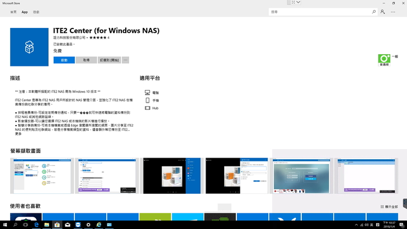Open the Windows Start menu
This screenshot has height=229, width=407.
click(4, 225)
